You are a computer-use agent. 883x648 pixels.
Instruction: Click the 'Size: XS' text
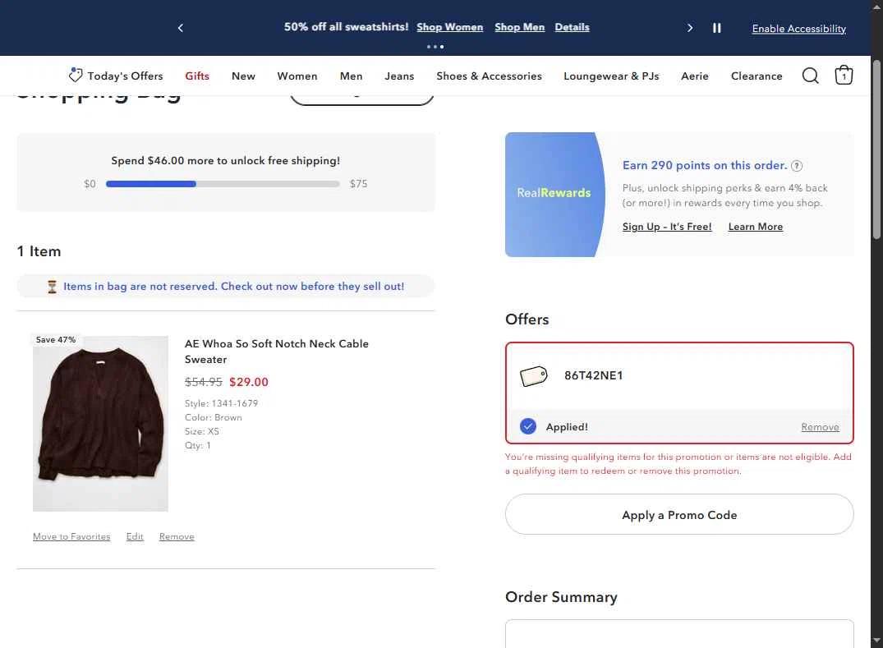pos(201,432)
